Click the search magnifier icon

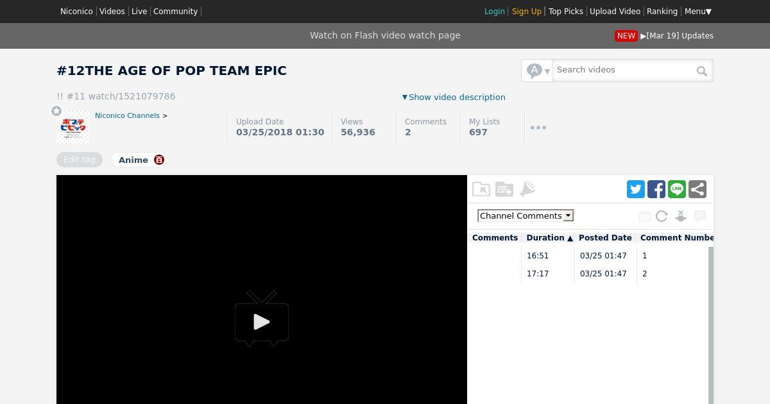pos(702,71)
